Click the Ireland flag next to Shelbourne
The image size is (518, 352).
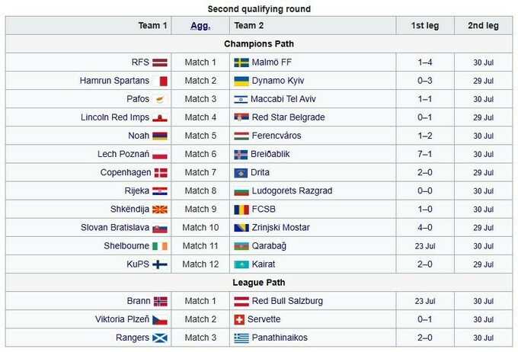160,246
